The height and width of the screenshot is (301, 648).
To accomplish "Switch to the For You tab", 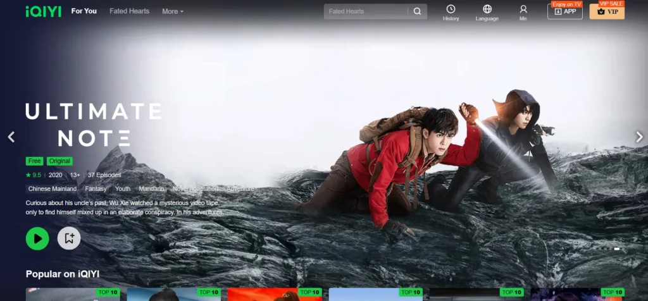I will 84,11.
